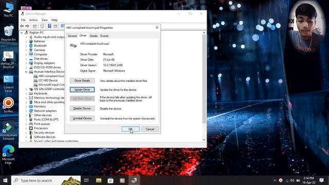
Task: Click the Monitors category icon
Action: tap(31, 106)
